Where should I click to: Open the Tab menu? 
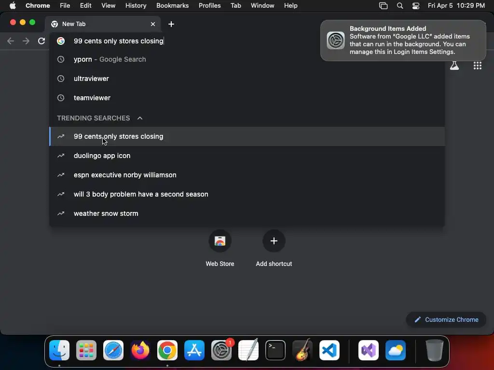tap(235, 6)
